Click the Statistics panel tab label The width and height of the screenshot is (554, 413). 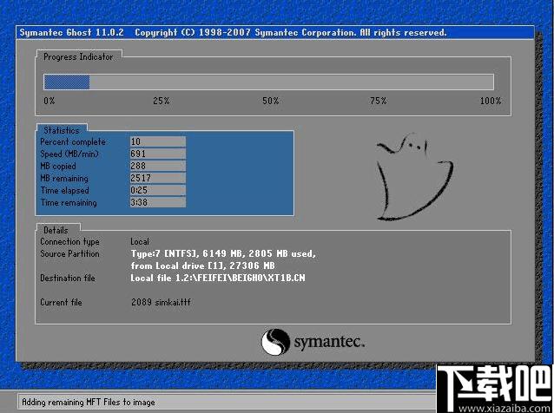[61, 130]
